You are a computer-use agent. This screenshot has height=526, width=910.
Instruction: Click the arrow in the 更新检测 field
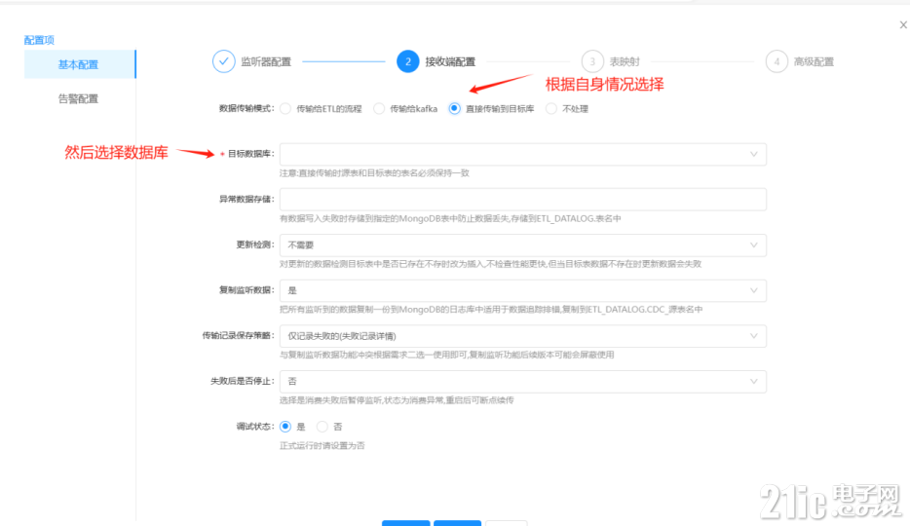pyautogui.click(x=753, y=244)
